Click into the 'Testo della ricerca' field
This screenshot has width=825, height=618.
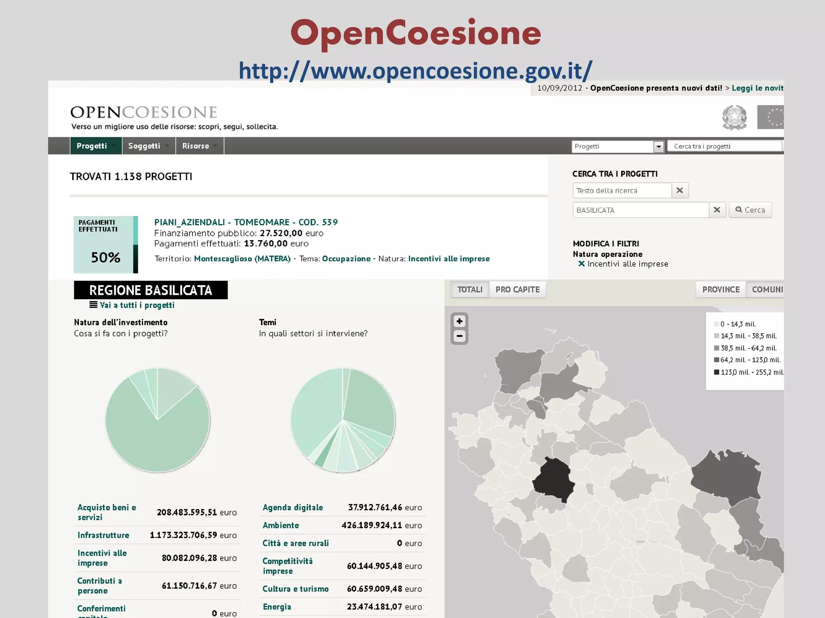point(622,190)
